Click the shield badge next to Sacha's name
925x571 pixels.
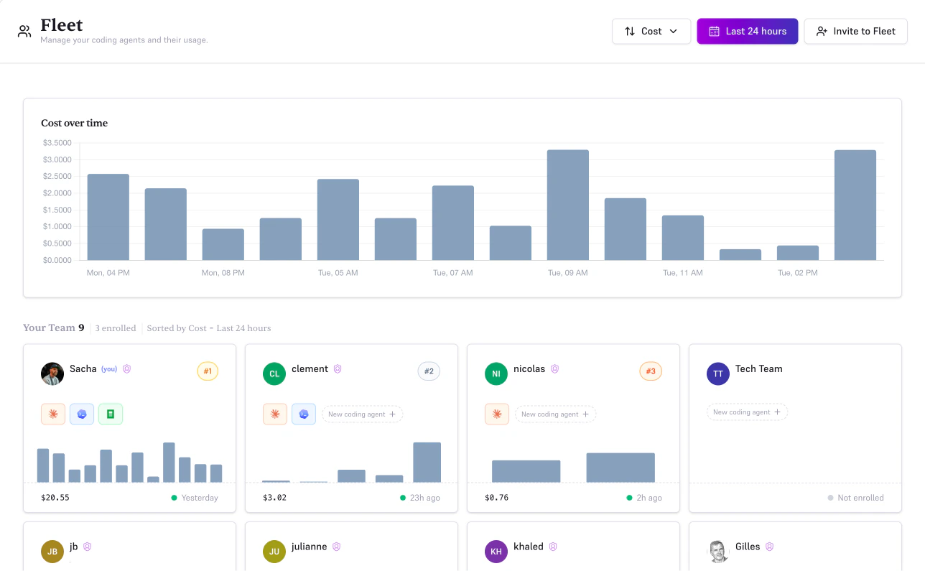point(126,368)
